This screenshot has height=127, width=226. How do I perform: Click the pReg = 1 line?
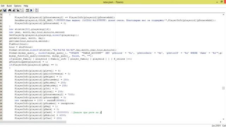tap(36, 107)
